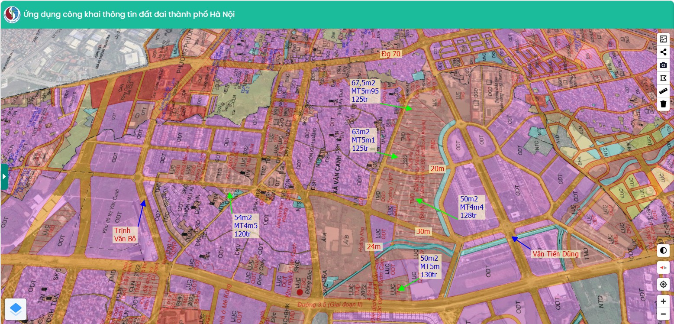This screenshot has height=324, width=674.
Task: Activate the ruler measurement tool
Action: (x=663, y=91)
